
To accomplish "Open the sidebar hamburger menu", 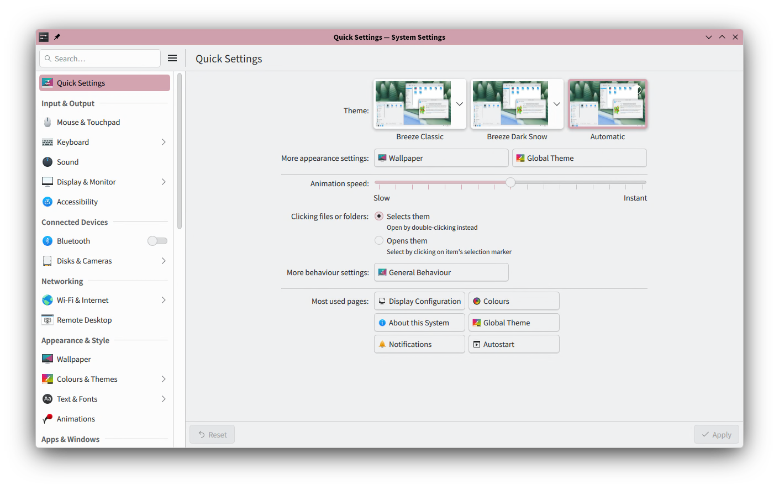I will click(172, 58).
